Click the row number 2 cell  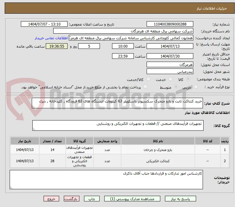[x=225, y=161]
